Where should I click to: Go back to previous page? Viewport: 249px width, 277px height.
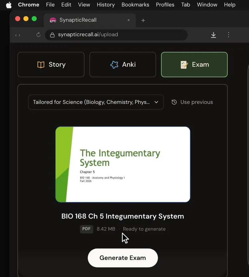[x=16, y=35]
